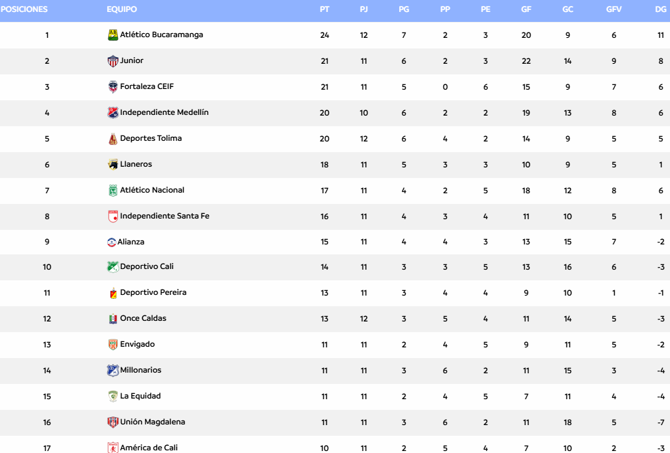Viewport: 670px width, 453px height.
Task: Click the Atlético Nacional crest icon
Action: coord(113,191)
